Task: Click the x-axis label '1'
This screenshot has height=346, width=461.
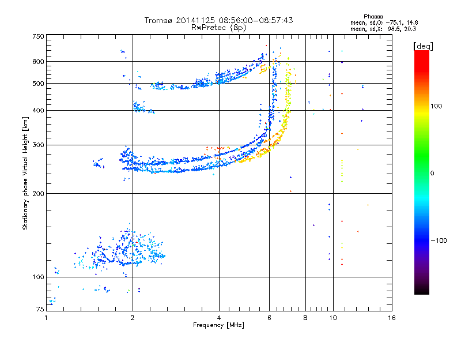Action: coord(46,318)
